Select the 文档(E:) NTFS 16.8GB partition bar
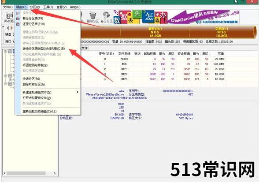The width and height of the screenshot is (259, 183). pos(222,32)
